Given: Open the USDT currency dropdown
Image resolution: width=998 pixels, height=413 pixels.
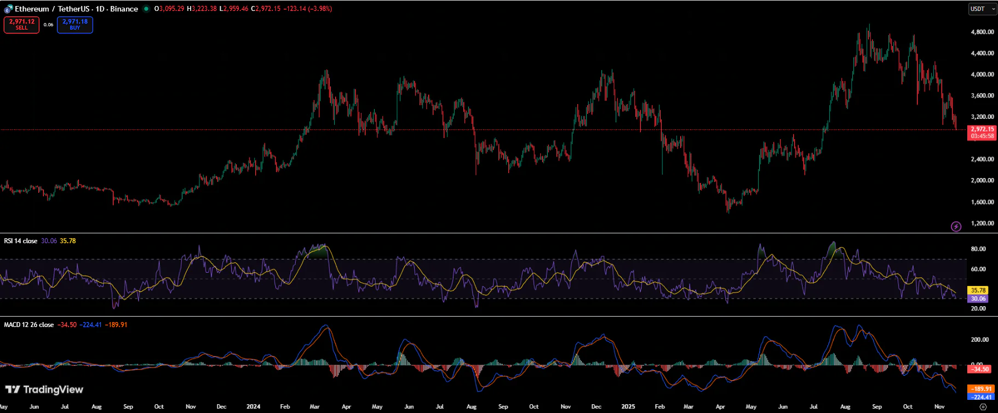Looking at the screenshot, I should (982, 9).
